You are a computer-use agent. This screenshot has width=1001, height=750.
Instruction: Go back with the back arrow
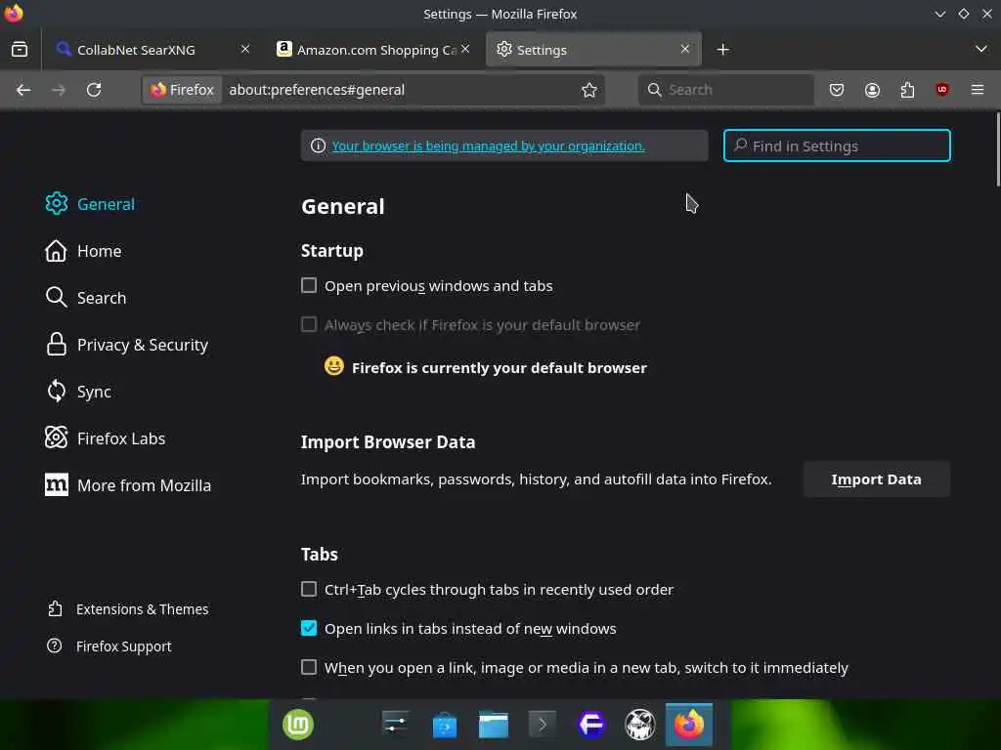click(x=23, y=90)
